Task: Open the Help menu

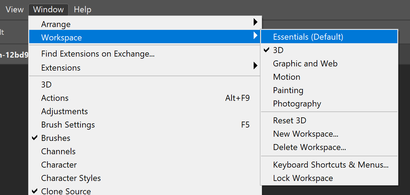Action: click(83, 9)
